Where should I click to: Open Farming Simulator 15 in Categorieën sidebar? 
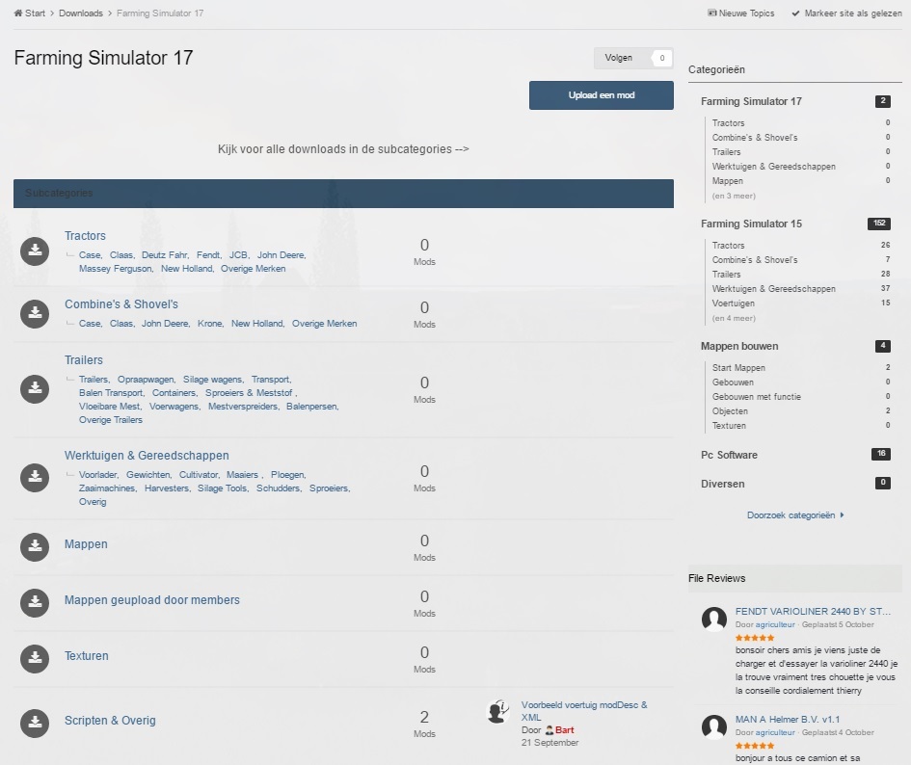pyautogui.click(x=751, y=224)
